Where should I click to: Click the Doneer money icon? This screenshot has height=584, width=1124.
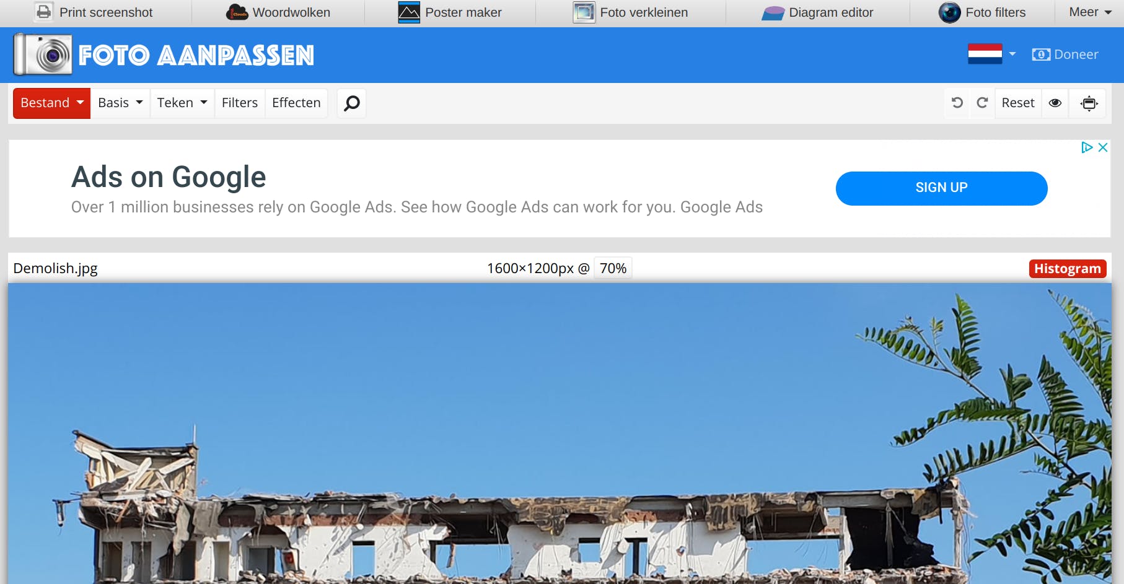pos(1041,54)
